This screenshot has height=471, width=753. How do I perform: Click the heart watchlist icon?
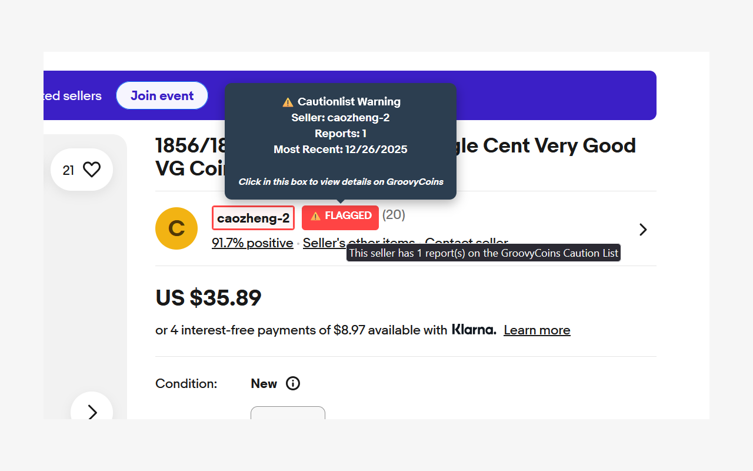coord(92,170)
